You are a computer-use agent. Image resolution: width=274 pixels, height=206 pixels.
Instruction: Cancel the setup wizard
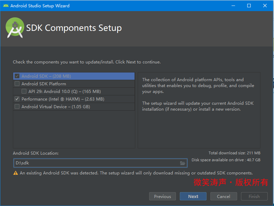click(x=224, y=196)
